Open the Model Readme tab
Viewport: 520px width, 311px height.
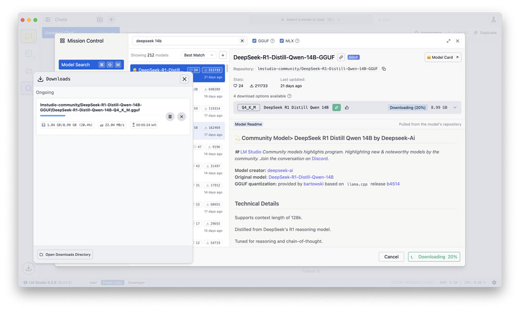(x=249, y=124)
